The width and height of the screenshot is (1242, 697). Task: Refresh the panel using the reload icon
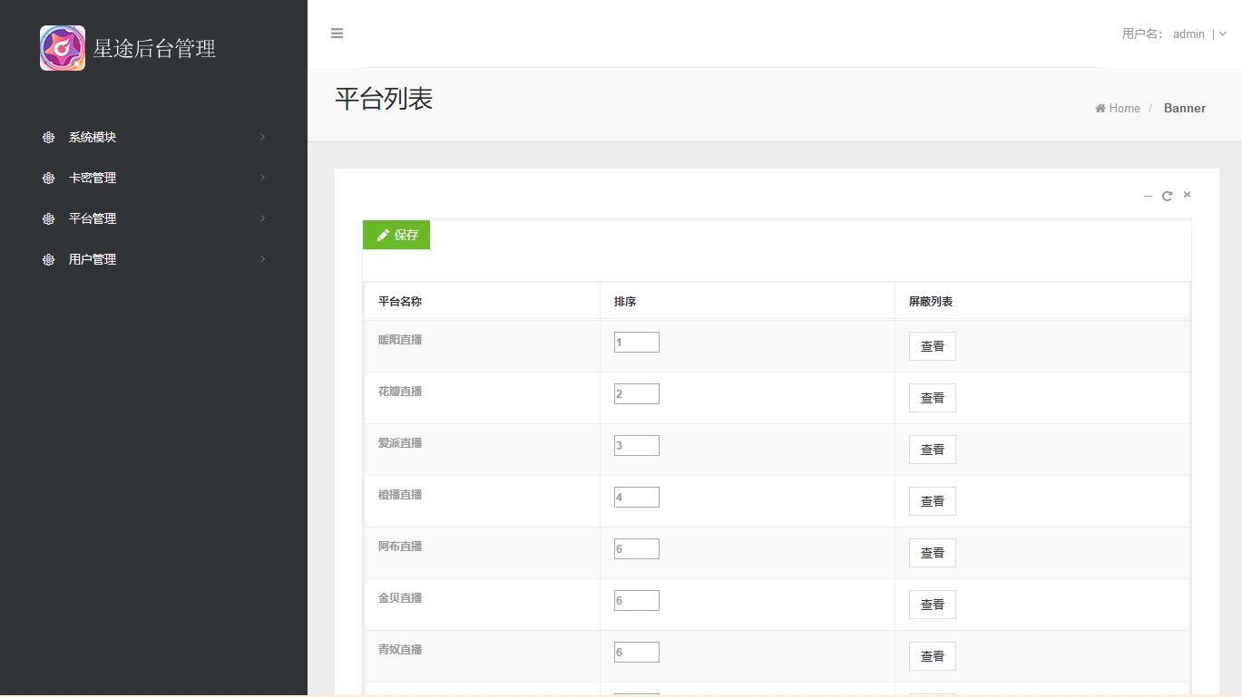click(x=1168, y=196)
